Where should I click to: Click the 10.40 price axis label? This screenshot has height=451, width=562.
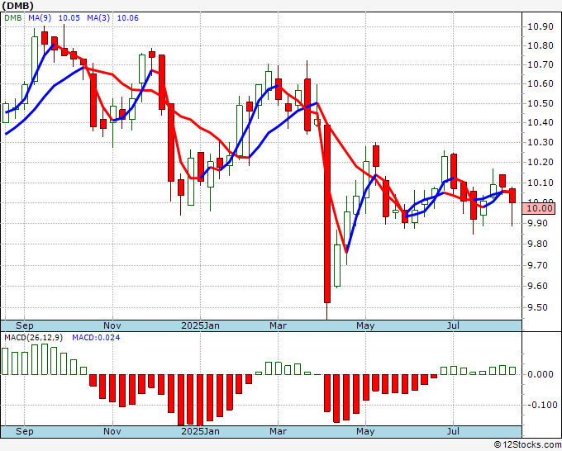[x=541, y=122]
